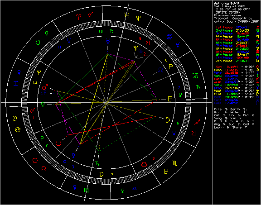Select the green Capricorn sign glyph

pos(195,76)
